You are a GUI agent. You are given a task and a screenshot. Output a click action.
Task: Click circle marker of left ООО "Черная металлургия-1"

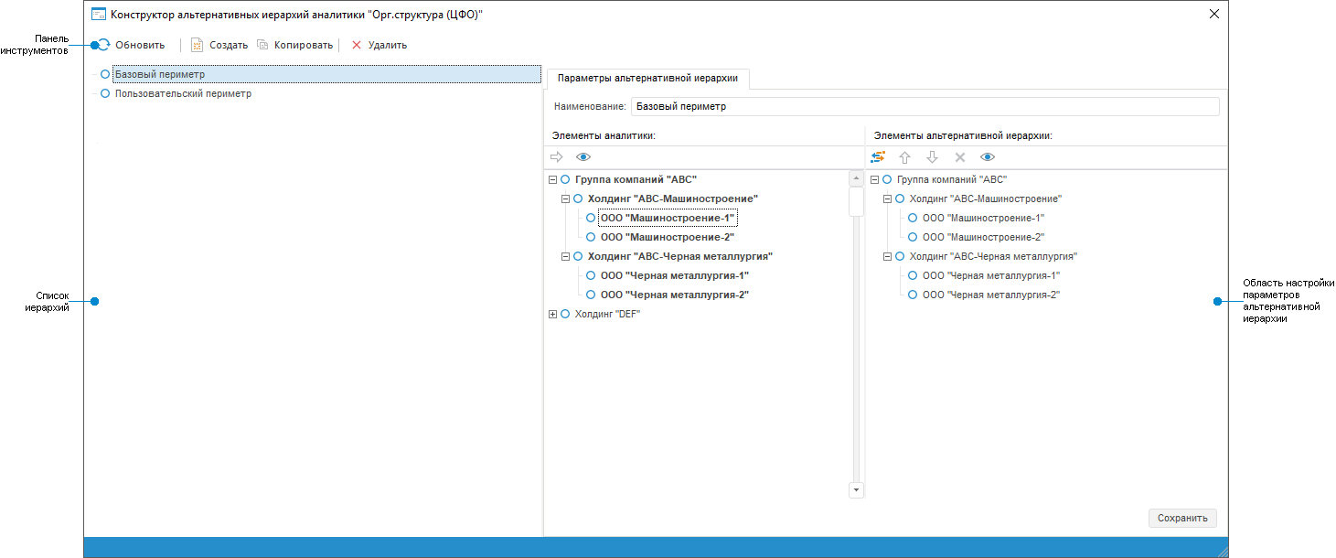(x=591, y=275)
